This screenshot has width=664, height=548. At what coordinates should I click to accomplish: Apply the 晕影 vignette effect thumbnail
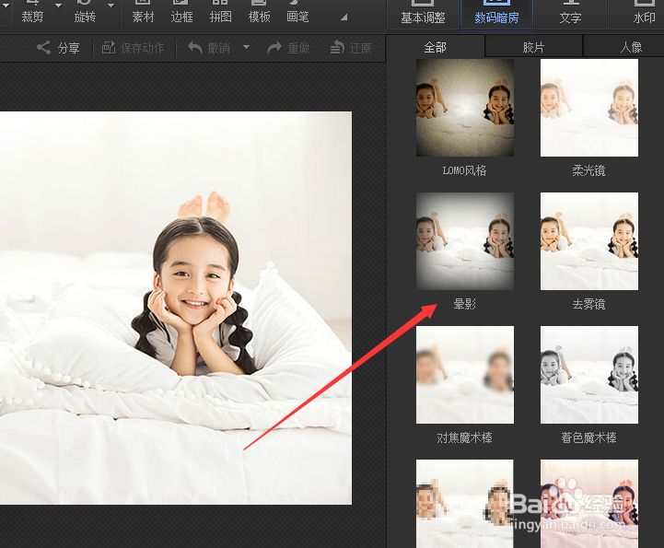[x=465, y=241]
